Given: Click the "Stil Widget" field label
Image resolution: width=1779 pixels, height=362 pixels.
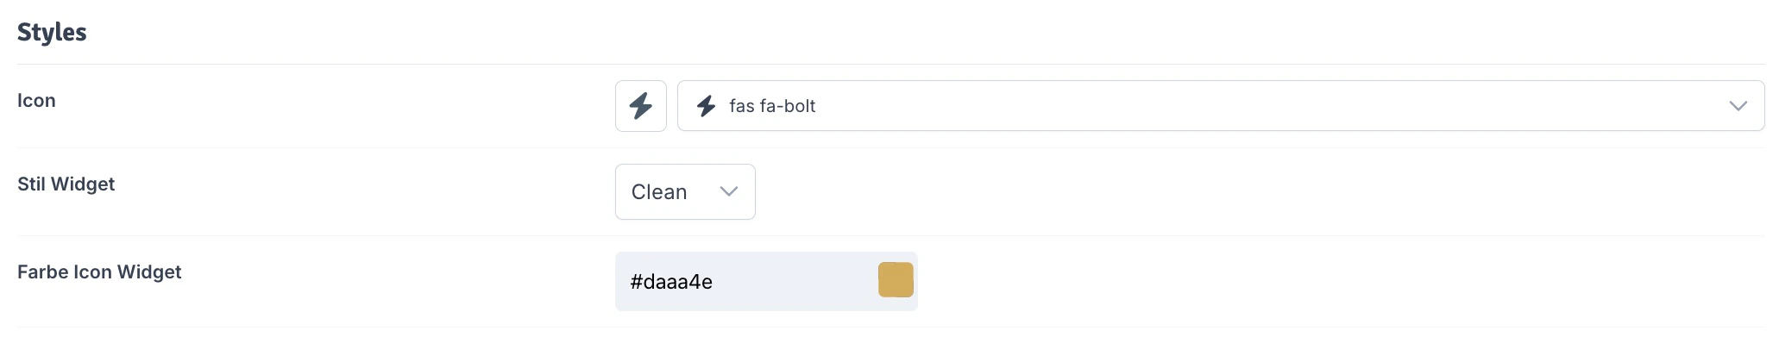Looking at the screenshot, I should (x=66, y=184).
